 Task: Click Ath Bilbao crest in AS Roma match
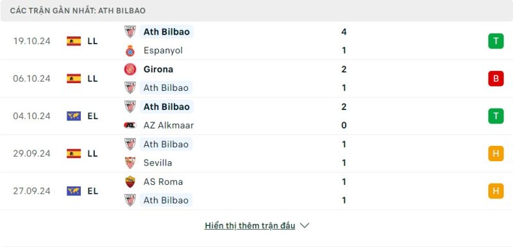(x=130, y=200)
